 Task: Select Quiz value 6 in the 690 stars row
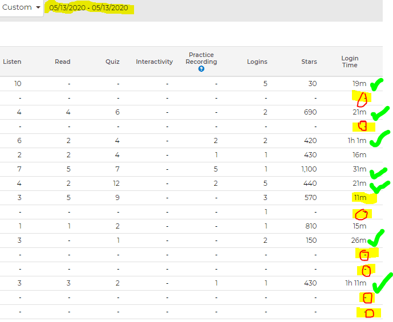point(118,112)
